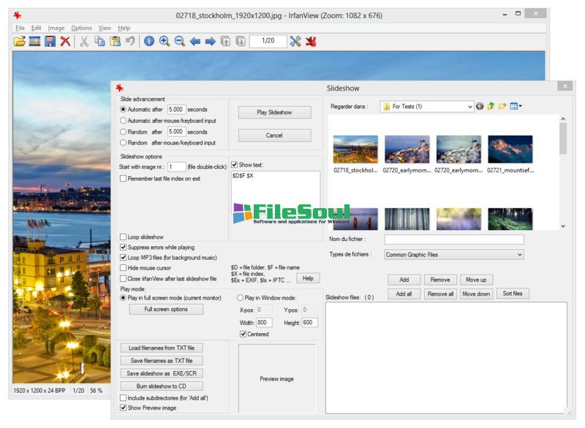Expand the Regarder dans folder dropdown

[469, 107]
